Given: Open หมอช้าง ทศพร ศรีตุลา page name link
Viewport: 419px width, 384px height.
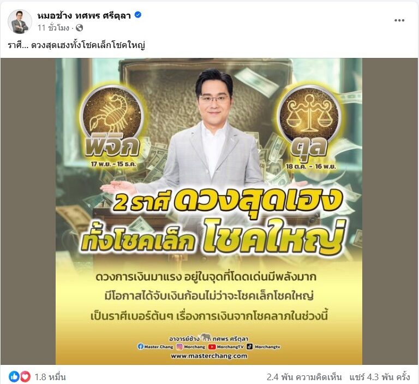Looking at the screenshot, I should point(84,16).
